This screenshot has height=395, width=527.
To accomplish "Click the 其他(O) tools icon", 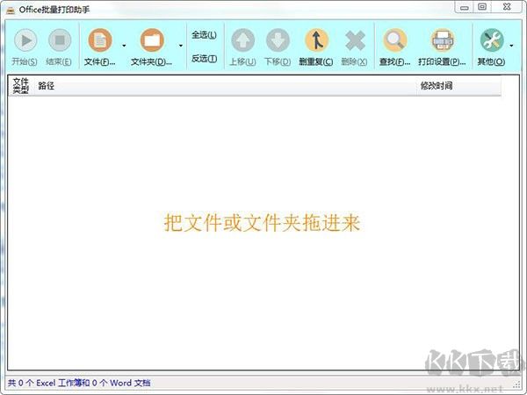I will click(492, 40).
